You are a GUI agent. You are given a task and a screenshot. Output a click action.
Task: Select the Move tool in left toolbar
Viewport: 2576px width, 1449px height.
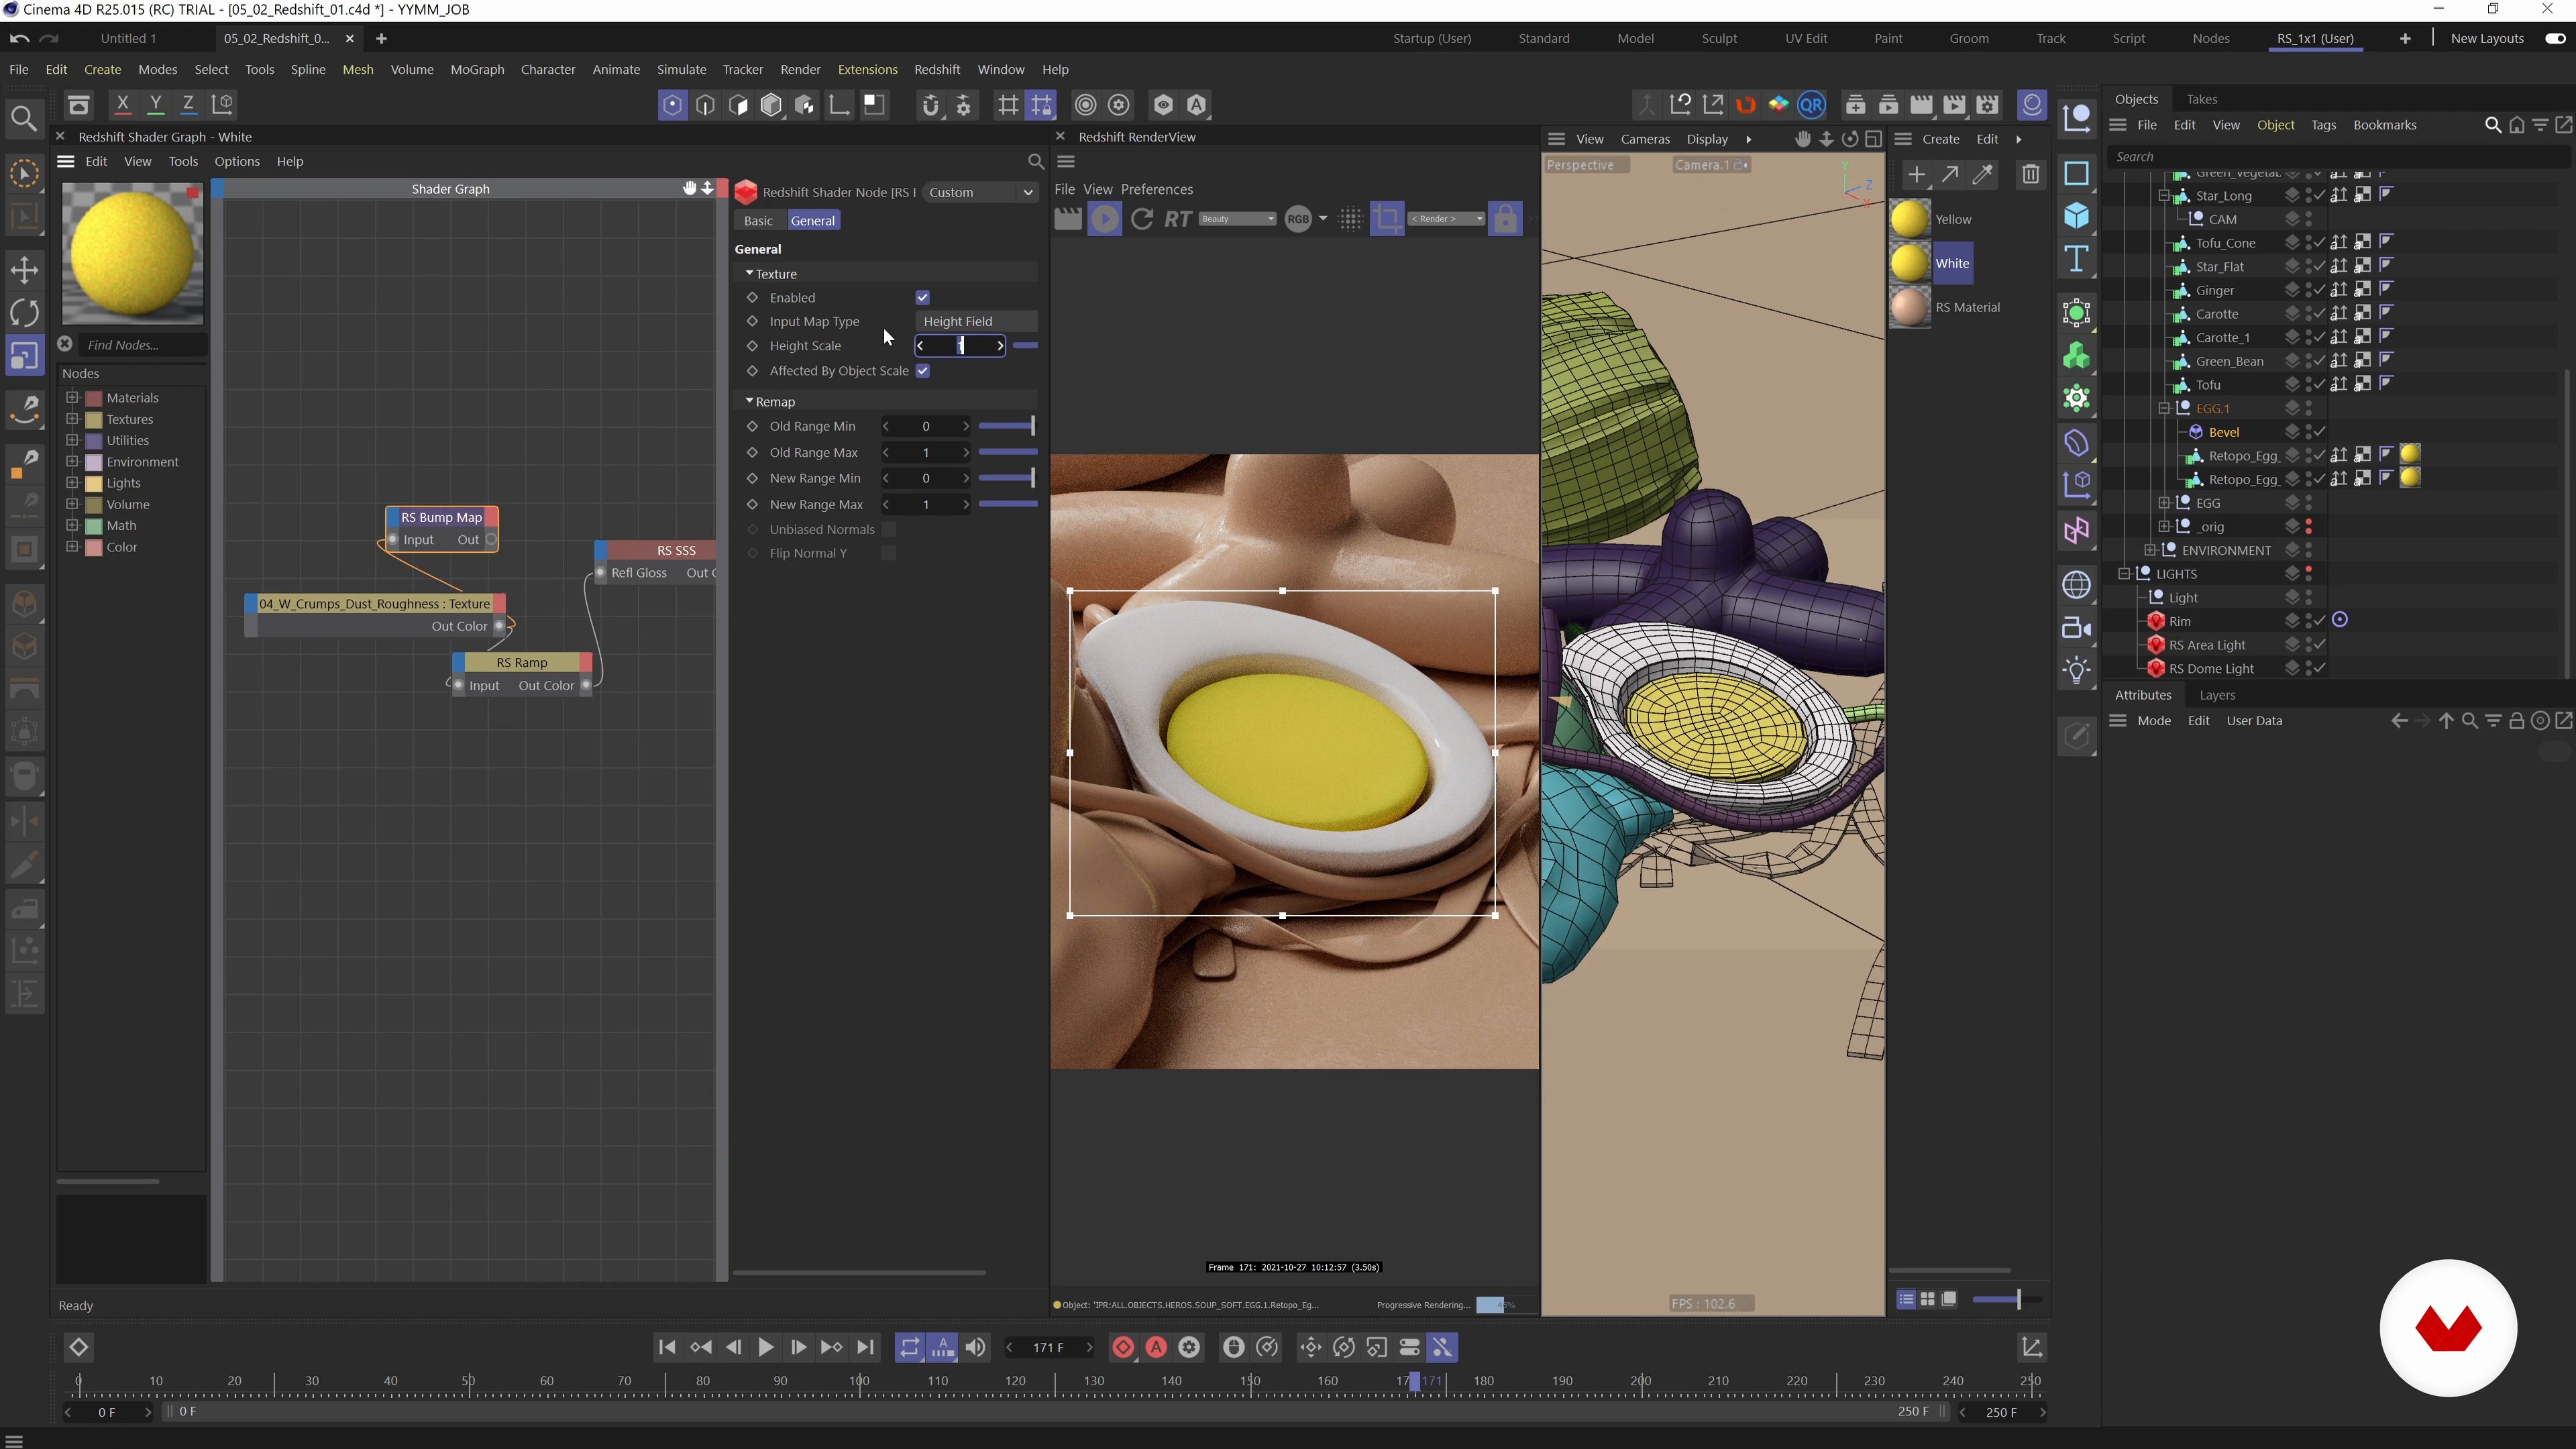point(24,269)
